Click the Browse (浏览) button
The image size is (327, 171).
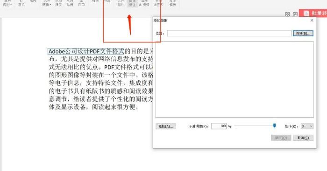(x=303, y=33)
